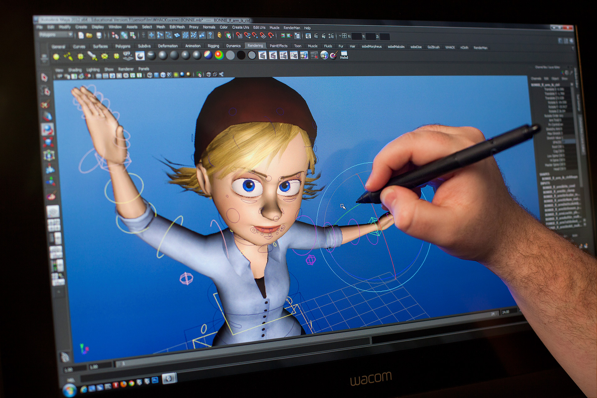
Task: Click the Select by Hierarchy mode icon
Action: pos(115,35)
